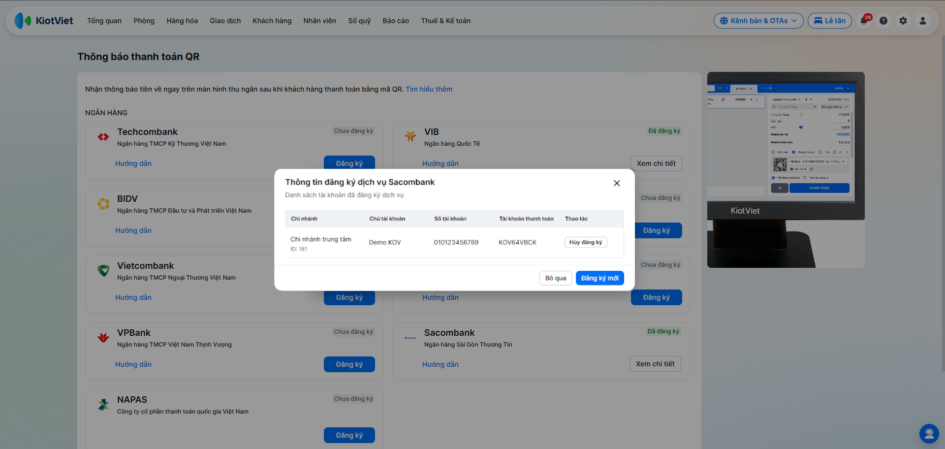Click the Sacombank logo icon
Image resolution: width=945 pixels, height=449 pixels.
coord(410,338)
